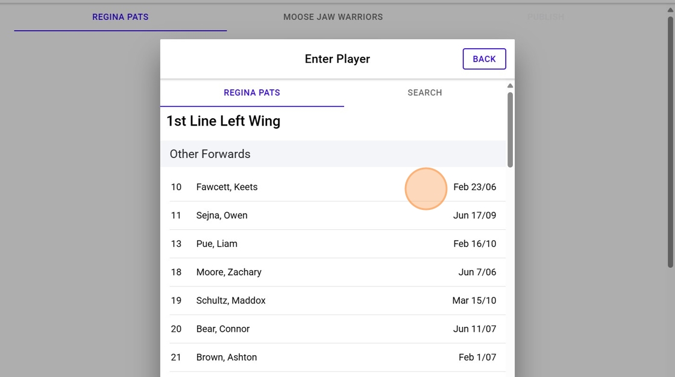Choose player Brown, Ashton
Screen dimensions: 675x377
click(227, 357)
